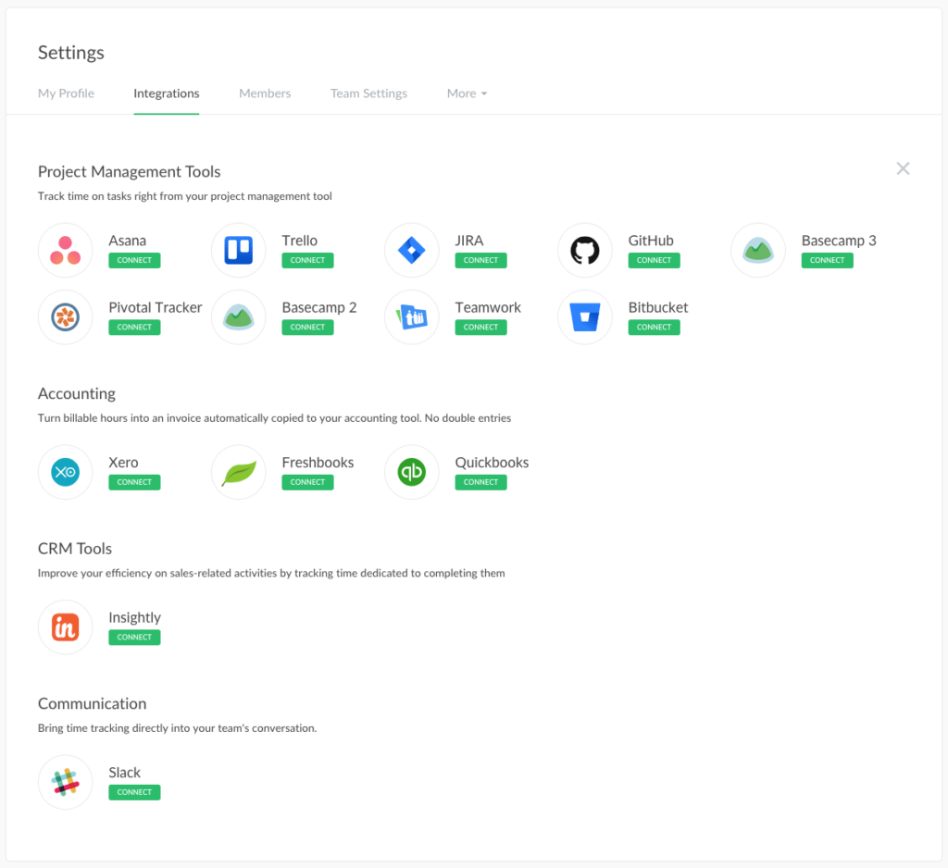Viewport: 948px width, 868px height.
Task: Connect the Basecamp 3 integration
Action: 827,260
